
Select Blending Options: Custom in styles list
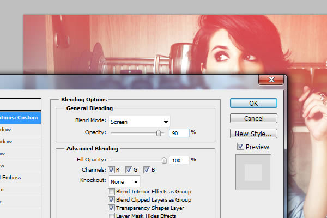tap(20, 117)
